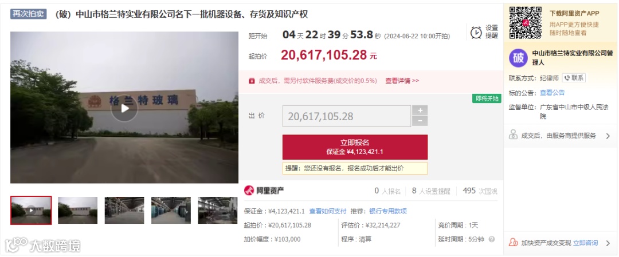
Task: Select the fifth thumbnail of equipment
Action: pyautogui.click(x=218, y=211)
